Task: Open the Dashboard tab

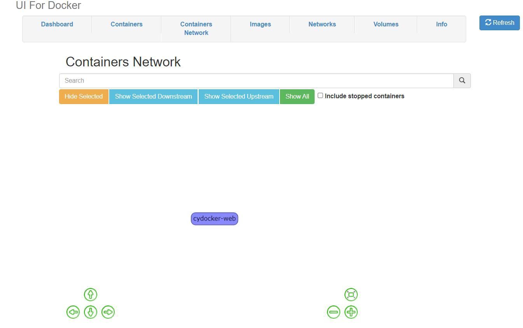Action: click(x=57, y=24)
